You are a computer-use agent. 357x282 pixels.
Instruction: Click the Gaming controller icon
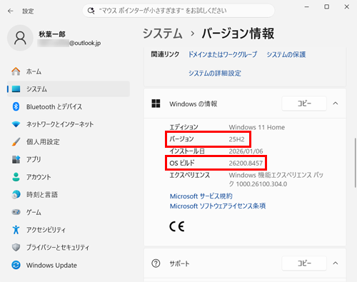[x=16, y=212]
